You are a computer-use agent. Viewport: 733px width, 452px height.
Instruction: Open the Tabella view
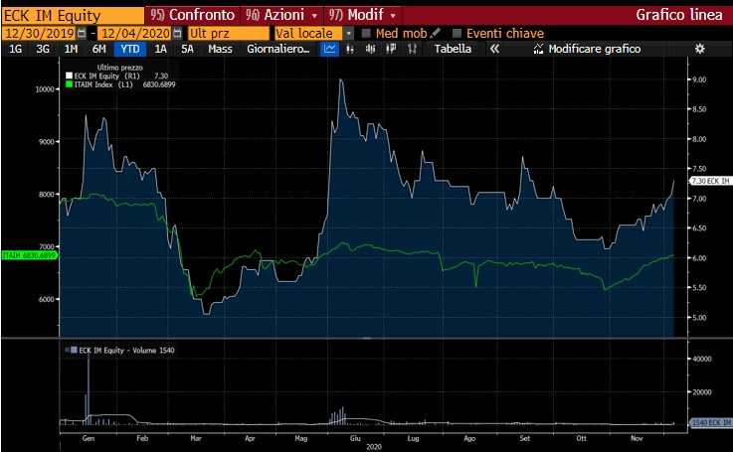point(453,49)
